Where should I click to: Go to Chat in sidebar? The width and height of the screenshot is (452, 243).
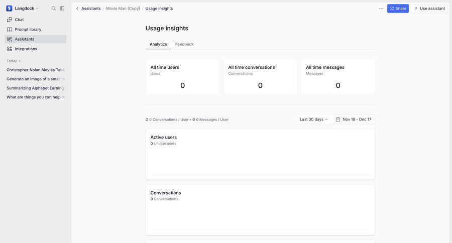pyautogui.click(x=36, y=20)
